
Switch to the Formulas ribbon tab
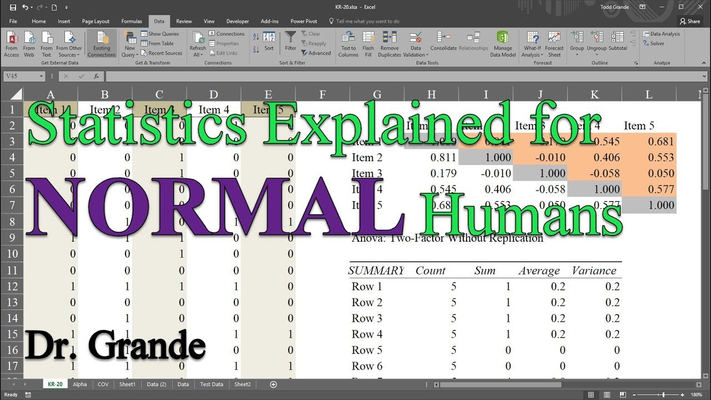132,21
